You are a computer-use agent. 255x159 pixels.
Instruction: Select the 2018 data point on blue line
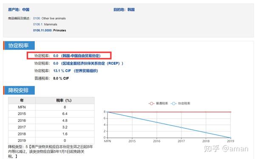click(x=206, y=133)
